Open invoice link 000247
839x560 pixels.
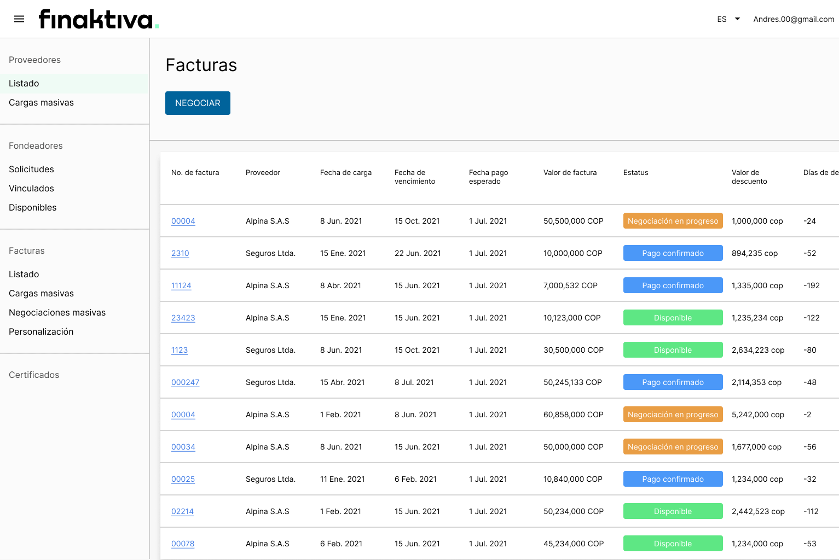[x=185, y=382]
